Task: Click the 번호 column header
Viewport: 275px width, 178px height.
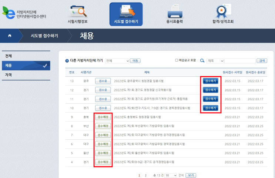Action: tap(72, 72)
